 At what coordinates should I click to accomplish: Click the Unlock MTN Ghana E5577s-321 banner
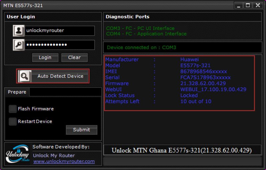(182, 150)
